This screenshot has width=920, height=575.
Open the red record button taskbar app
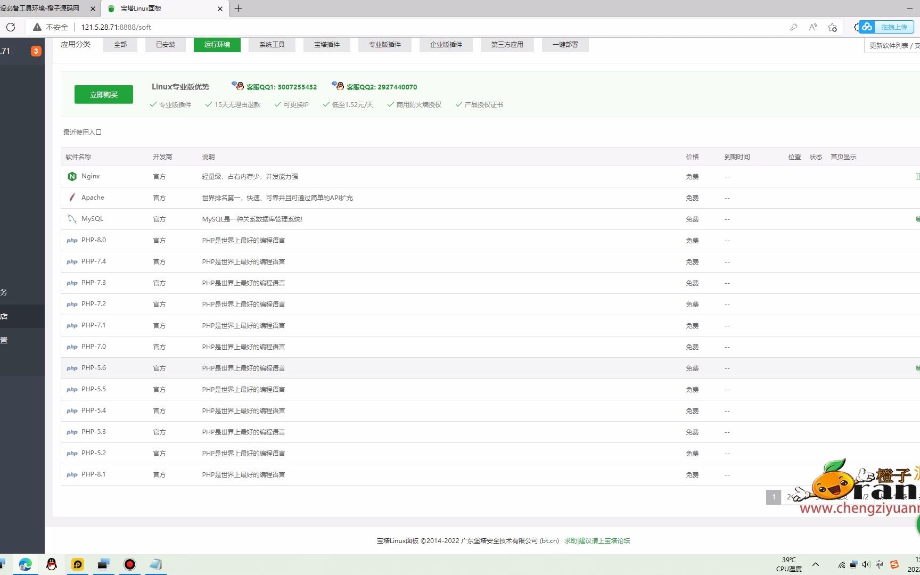130,564
